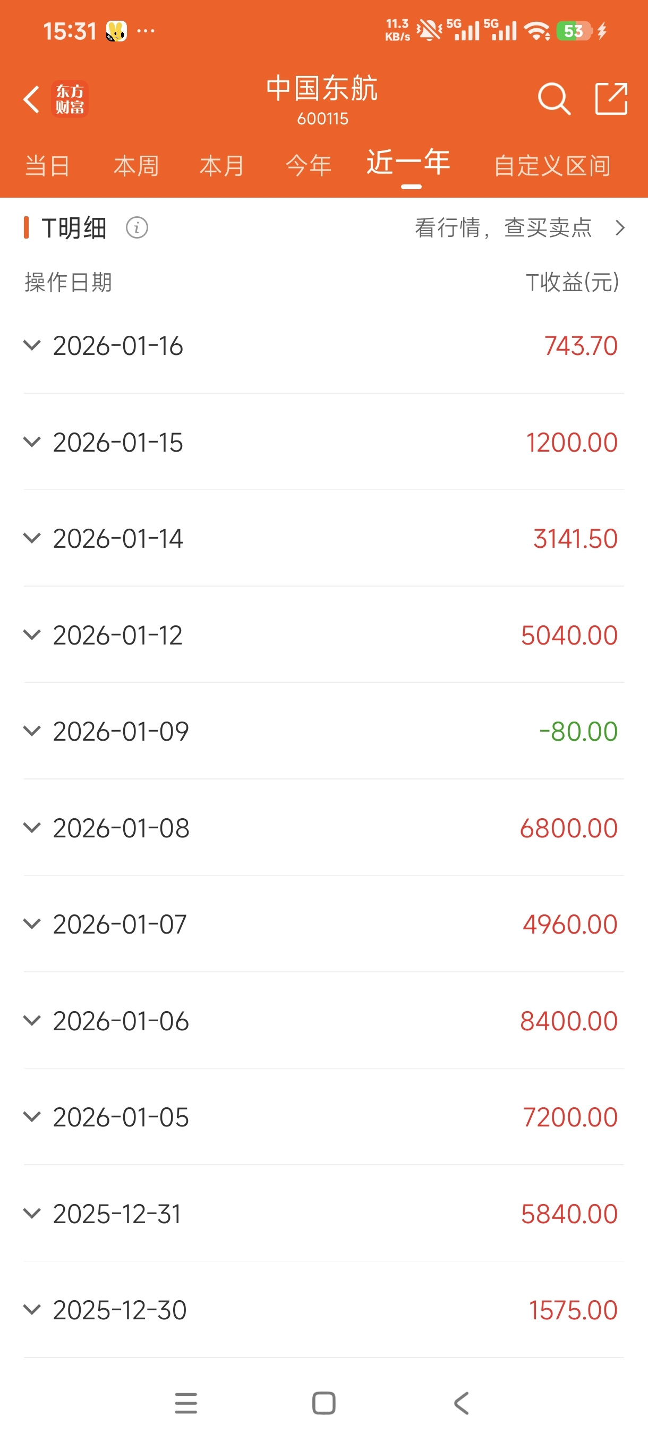The height and width of the screenshot is (1441, 648).
Task: Expand the 2026-01-09 row chevron
Action: coord(32,731)
